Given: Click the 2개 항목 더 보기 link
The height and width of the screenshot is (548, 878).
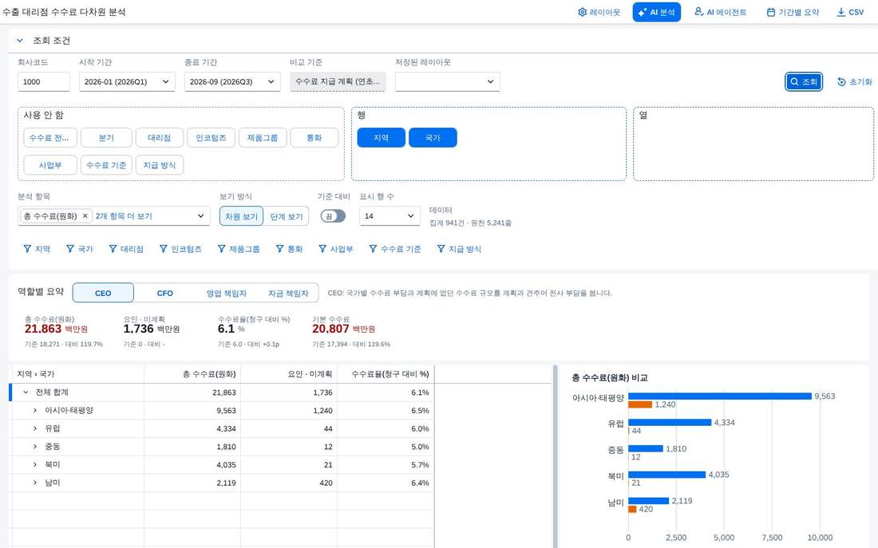Looking at the screenshot, I should click(124, 216).
